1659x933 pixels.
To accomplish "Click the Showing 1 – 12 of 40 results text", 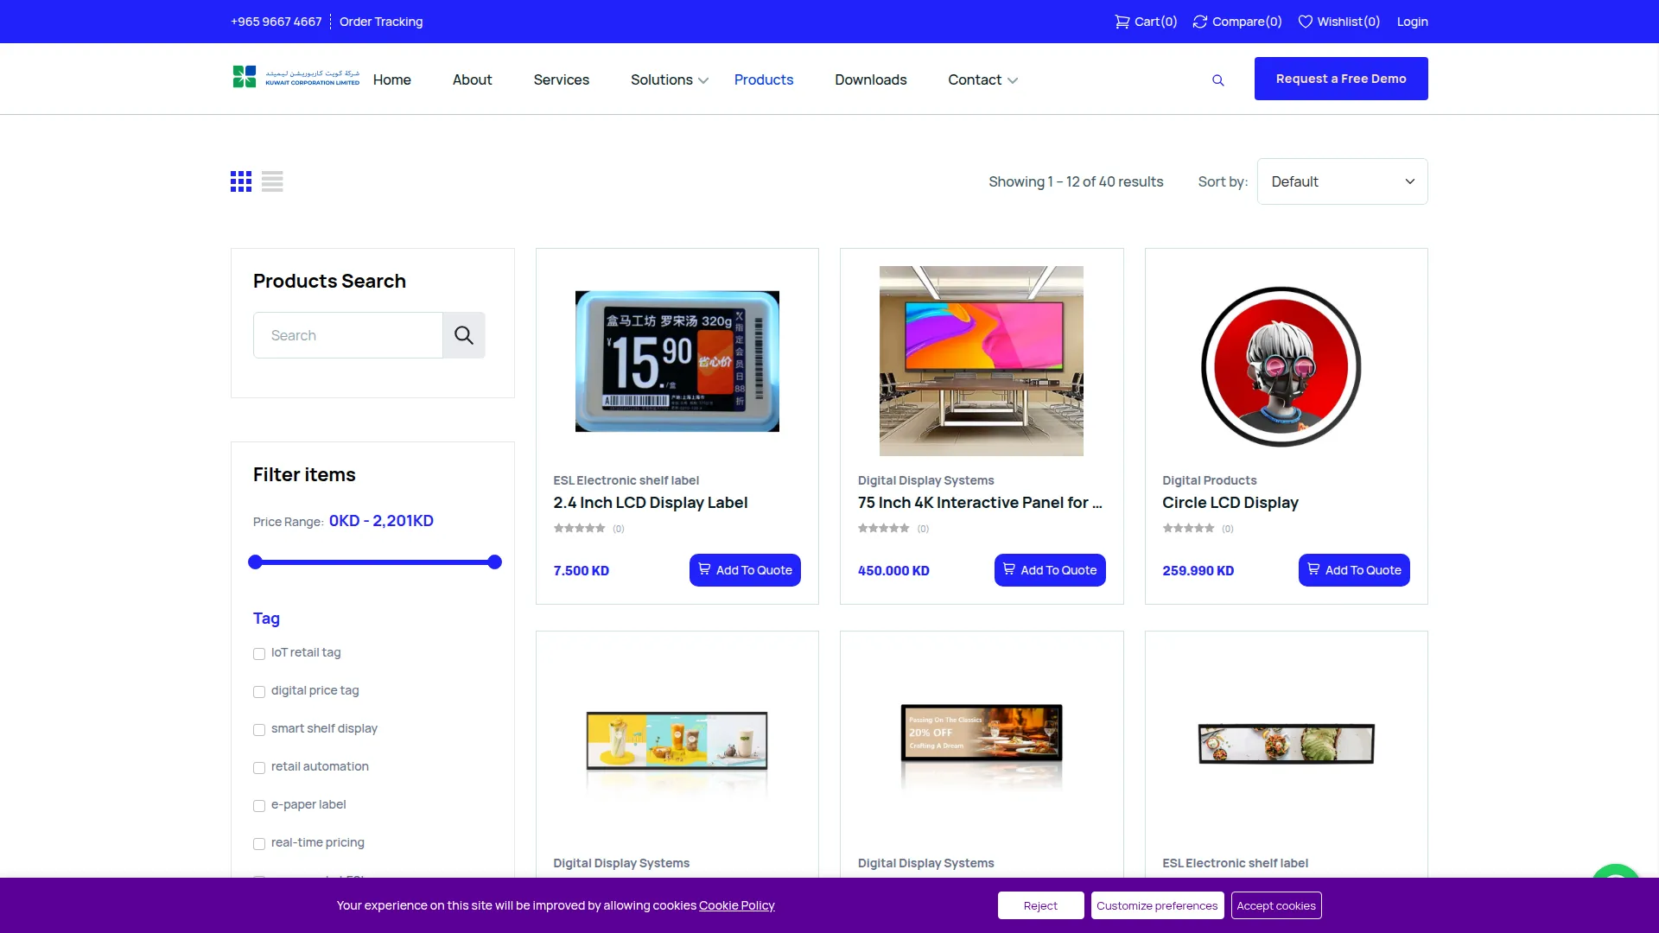I will coord(1076,181).
